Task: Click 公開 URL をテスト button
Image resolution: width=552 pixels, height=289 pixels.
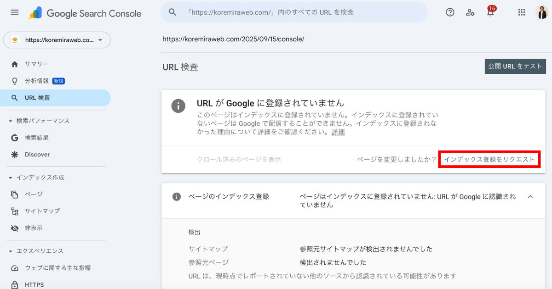Action: 515,66
